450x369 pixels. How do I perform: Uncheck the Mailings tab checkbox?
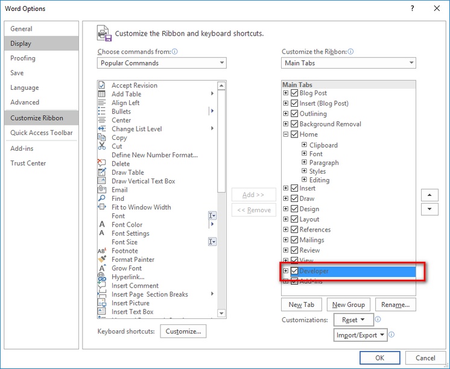point(294,240)
